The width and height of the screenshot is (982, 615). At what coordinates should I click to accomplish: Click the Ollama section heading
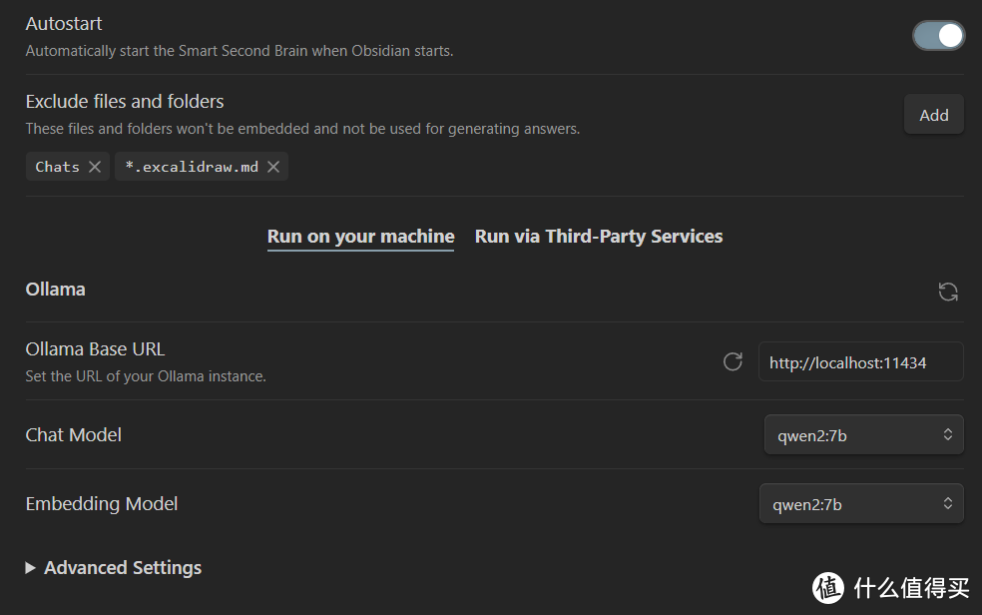coord(55,290)
